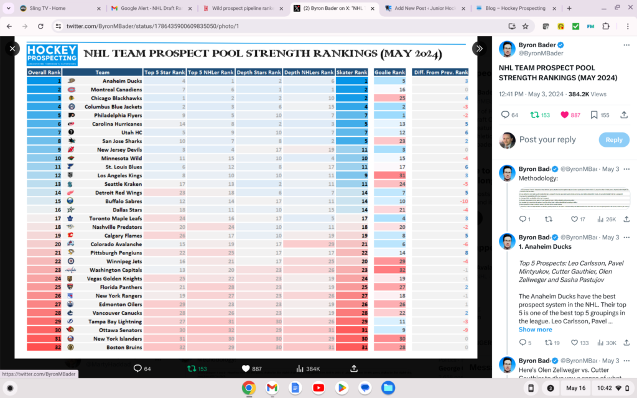Open Gmail from the shelf

[272, 388]
